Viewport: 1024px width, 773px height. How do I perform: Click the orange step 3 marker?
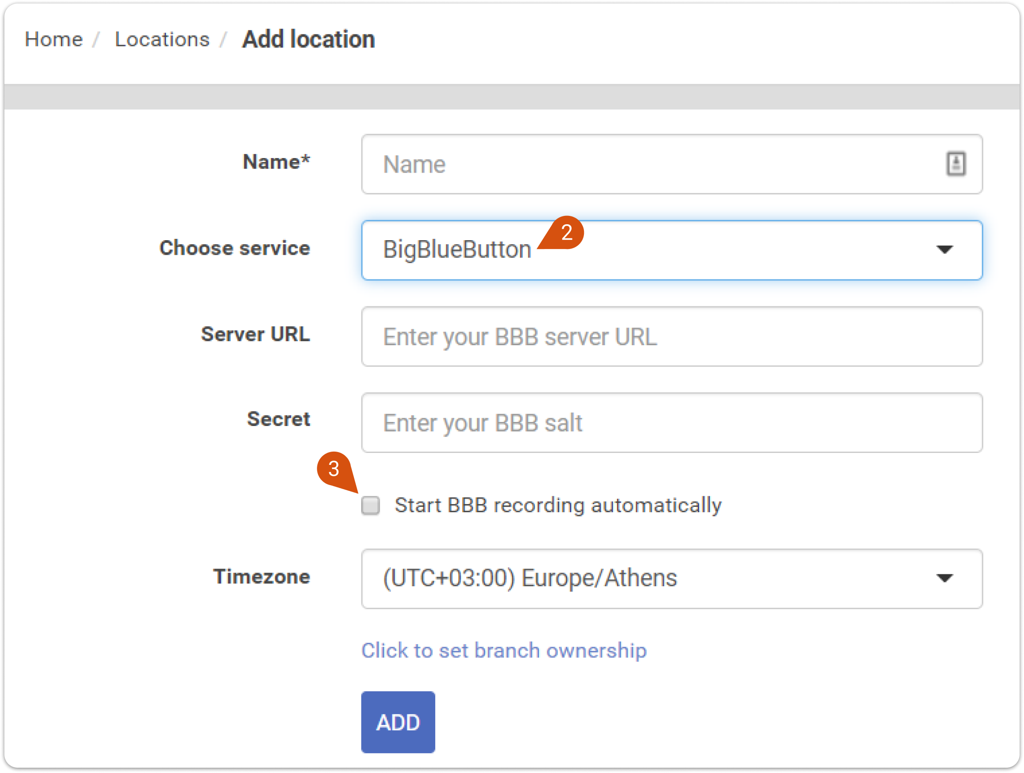pyautogui.click(x=334, y=469)
